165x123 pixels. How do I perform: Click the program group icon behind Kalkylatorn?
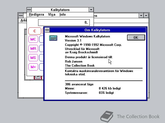pos(38,78)
